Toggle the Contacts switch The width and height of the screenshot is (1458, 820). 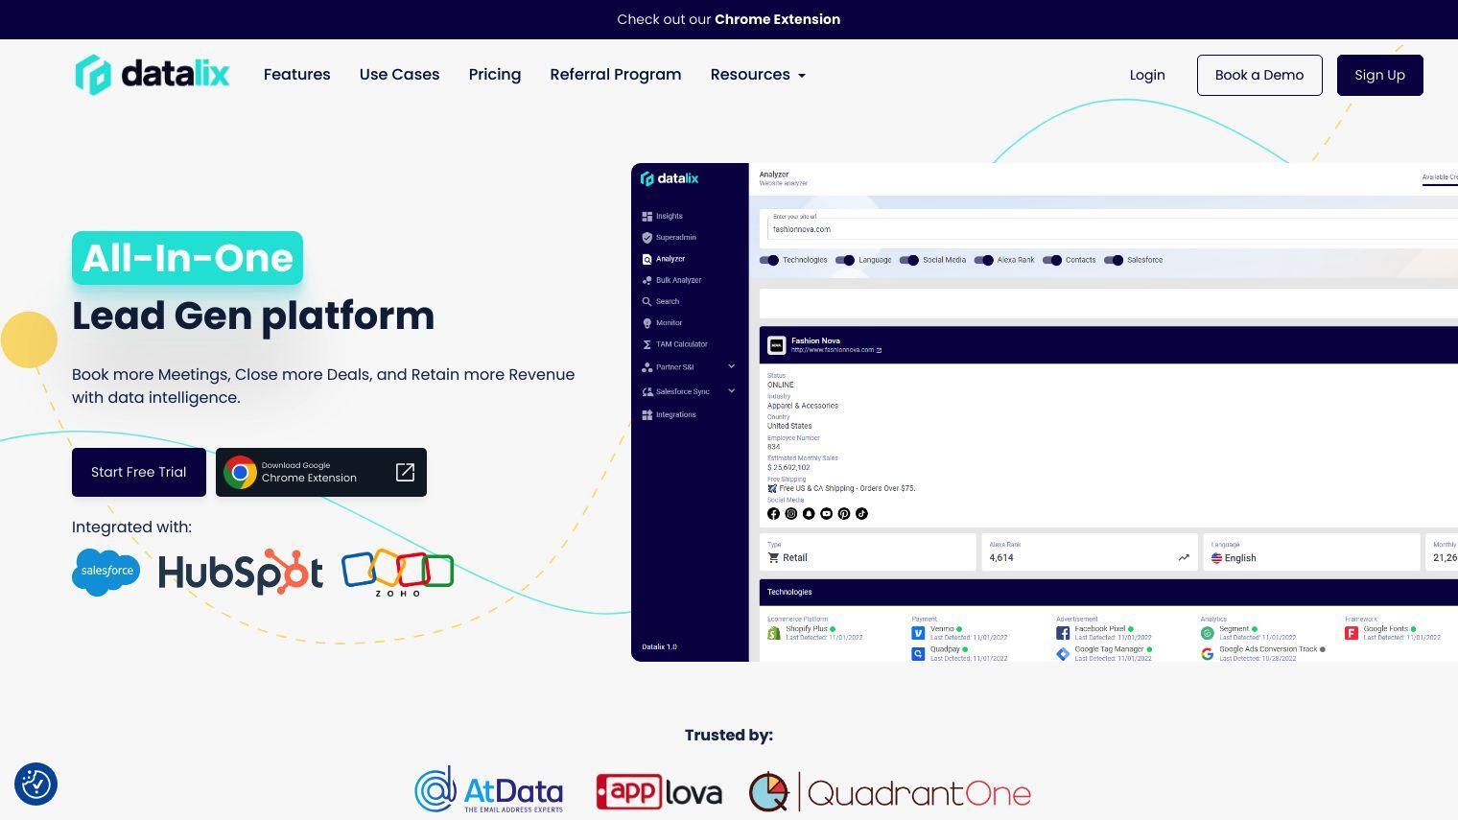(1052, 260)
